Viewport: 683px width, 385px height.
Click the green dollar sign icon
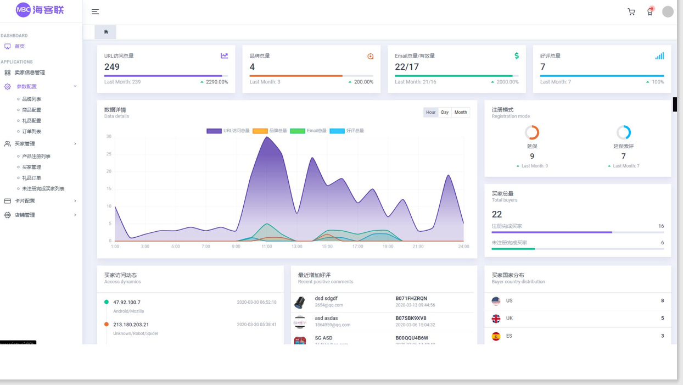click(x=516, y=55)
